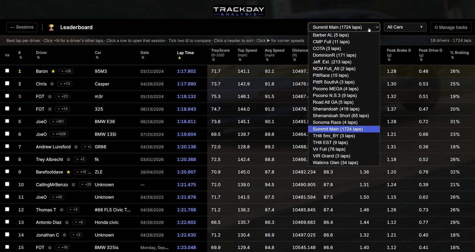Unstar Barefootdave driver
This screenshot has height=252, width=475.
[x=68, y=172]
